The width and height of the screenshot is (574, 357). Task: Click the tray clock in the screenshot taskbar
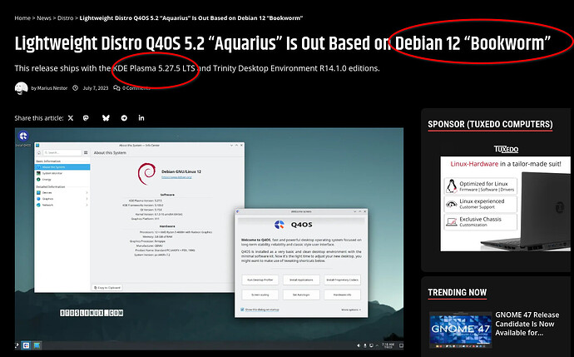click(388, 345)
